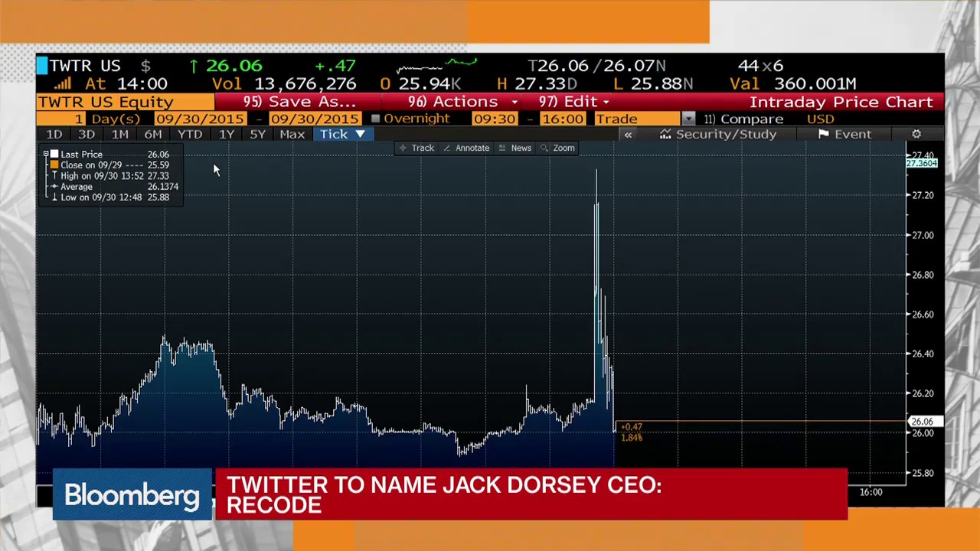Select the 1M range tab
The image size is (980, 551).
(119, 134)
